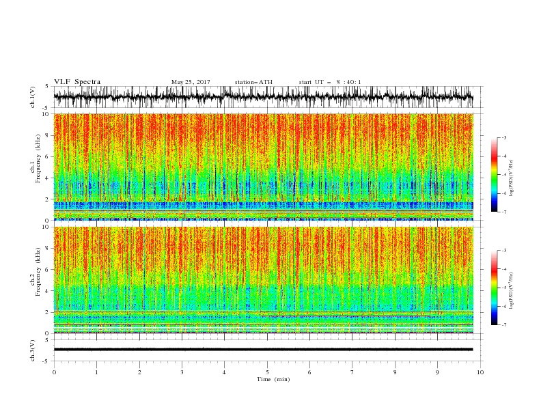Click the "-7" tick on ch.2 colorbar

tap(504, 325)
